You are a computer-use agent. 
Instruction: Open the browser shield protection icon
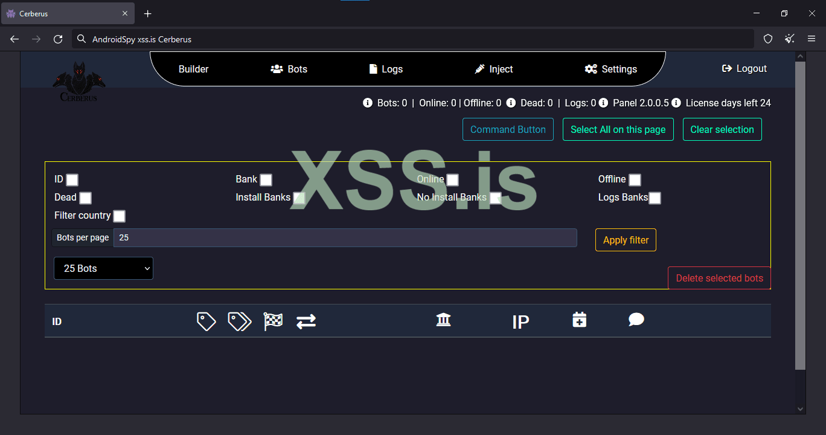coord(768,39)
